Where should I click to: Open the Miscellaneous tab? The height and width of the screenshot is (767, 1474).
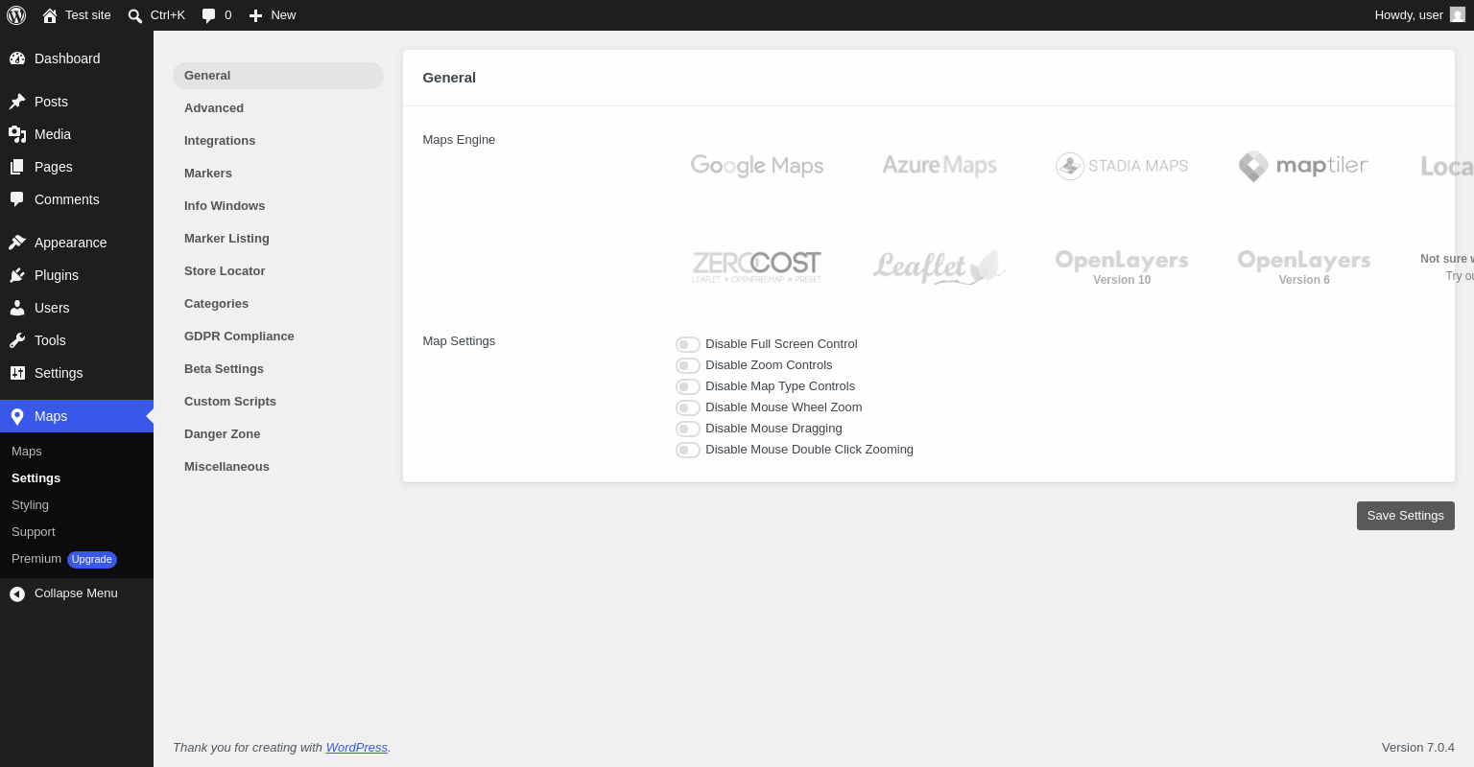coord(278,467)
